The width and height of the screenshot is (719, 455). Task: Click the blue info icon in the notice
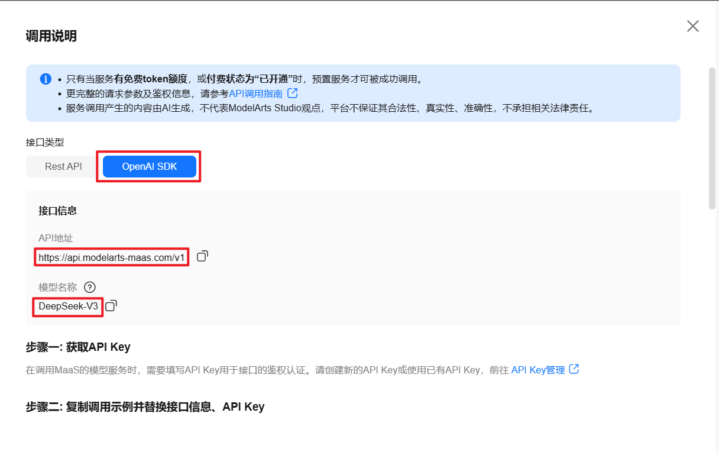click(46, 79)
